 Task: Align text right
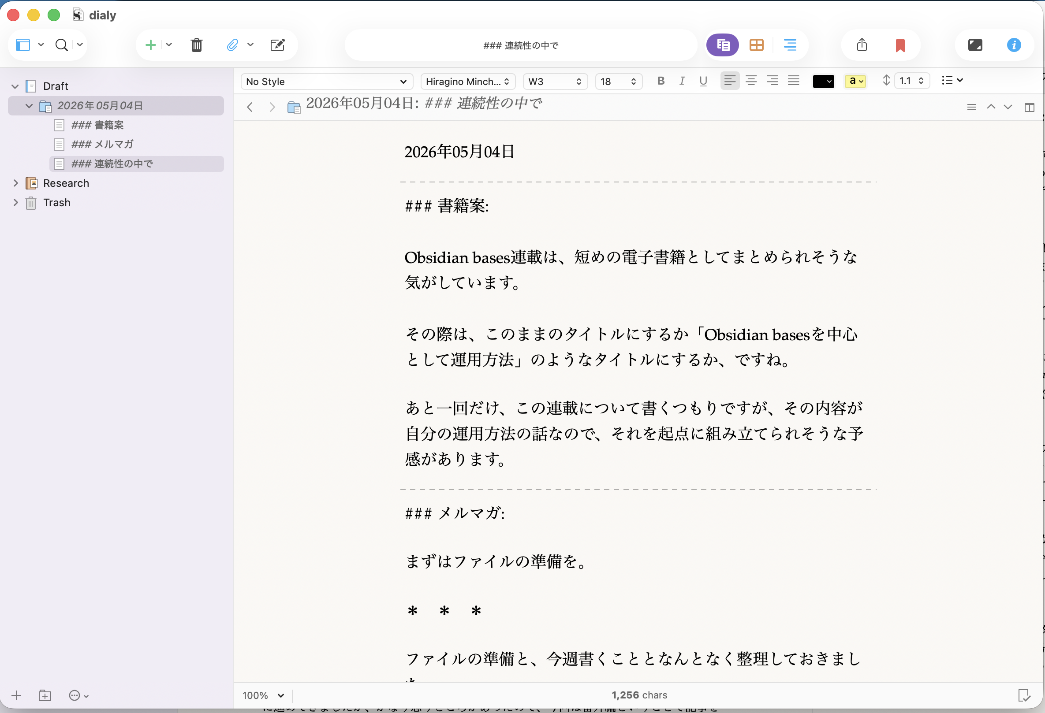point(772,81)
